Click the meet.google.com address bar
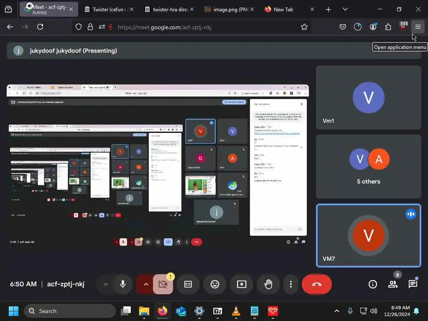This screenshot has height=321, width=428. (165, 27)
